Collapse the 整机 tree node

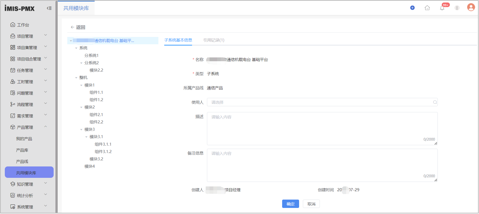point(76,78)
